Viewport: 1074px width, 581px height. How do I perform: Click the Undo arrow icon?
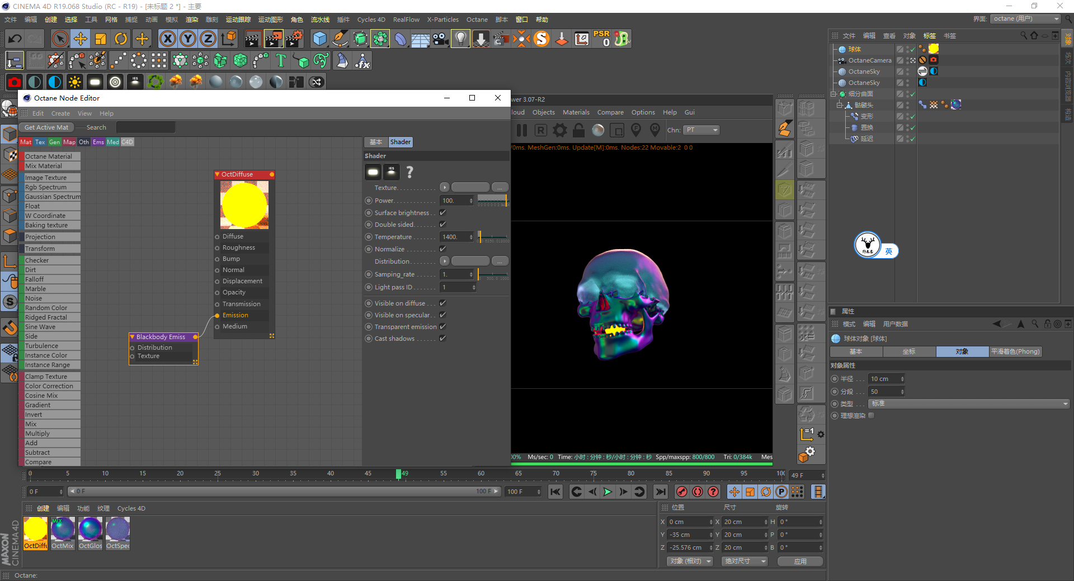(x=15, y=39)
